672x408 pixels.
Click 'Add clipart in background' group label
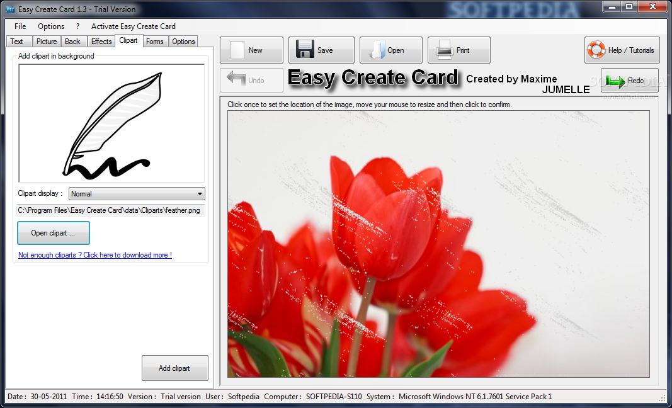tap(56, 55)
